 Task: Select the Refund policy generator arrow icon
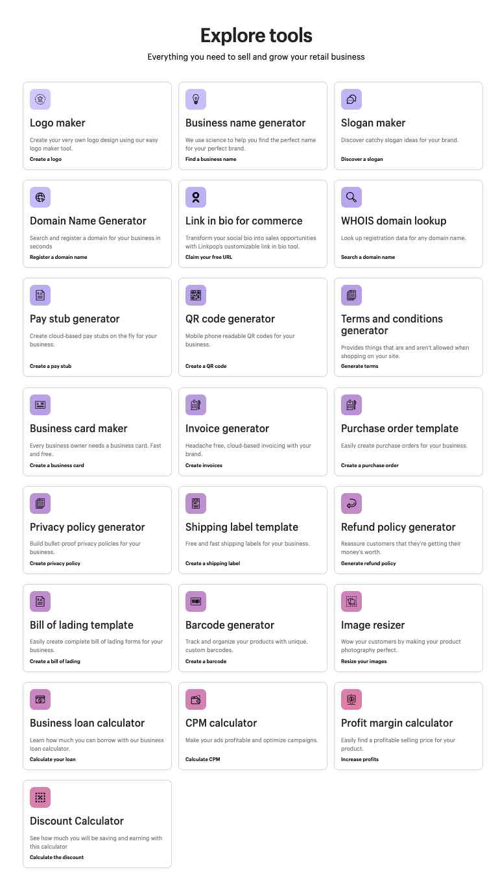click(x=351, y=503)
